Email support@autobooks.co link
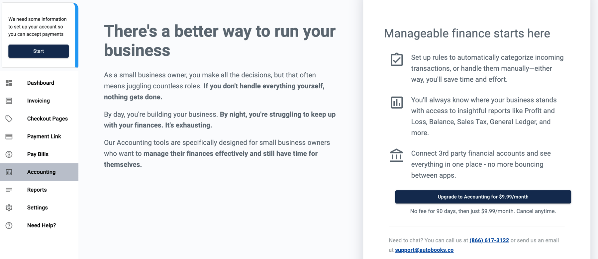 pyautogui.click(x=424, y=250)
